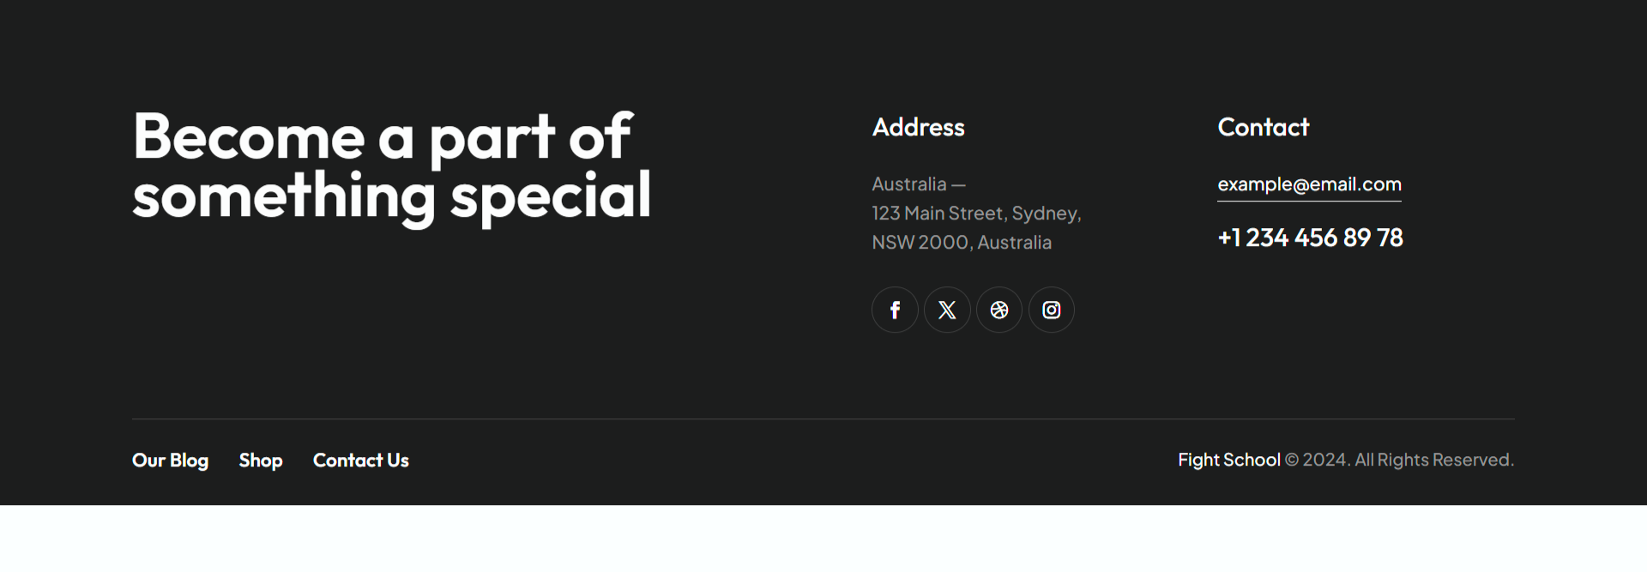Screen dimensions: 1647x572
Task: Click the Address column heading
Action: (918, 128)
